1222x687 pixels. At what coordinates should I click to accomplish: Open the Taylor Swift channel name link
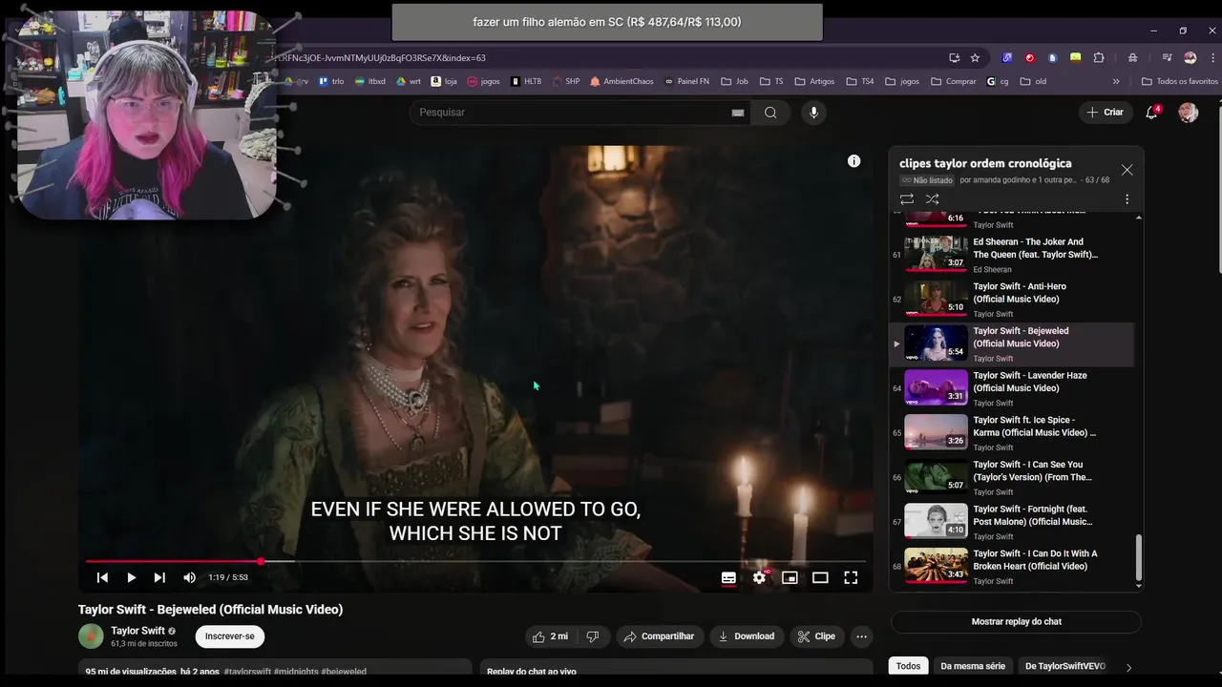click(x=137, y=631)
